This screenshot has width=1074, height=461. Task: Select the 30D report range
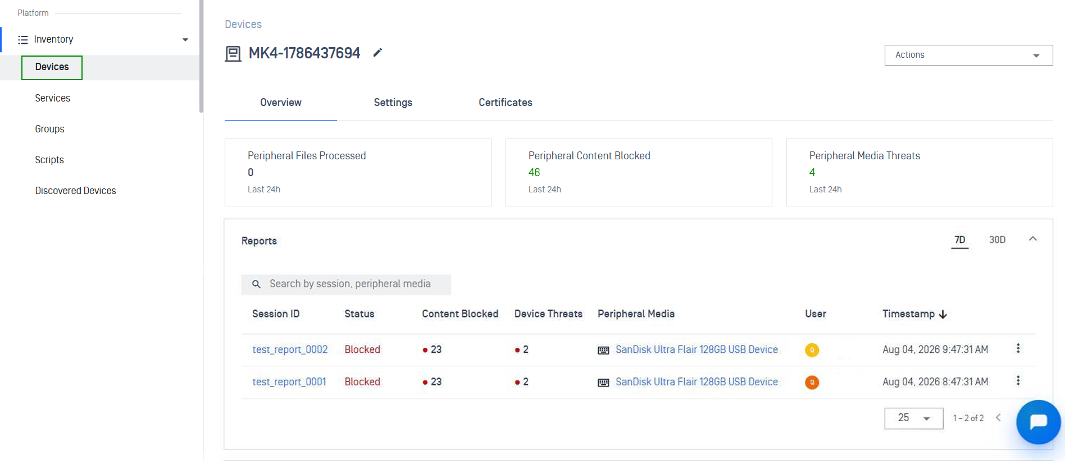coord(997,240)
